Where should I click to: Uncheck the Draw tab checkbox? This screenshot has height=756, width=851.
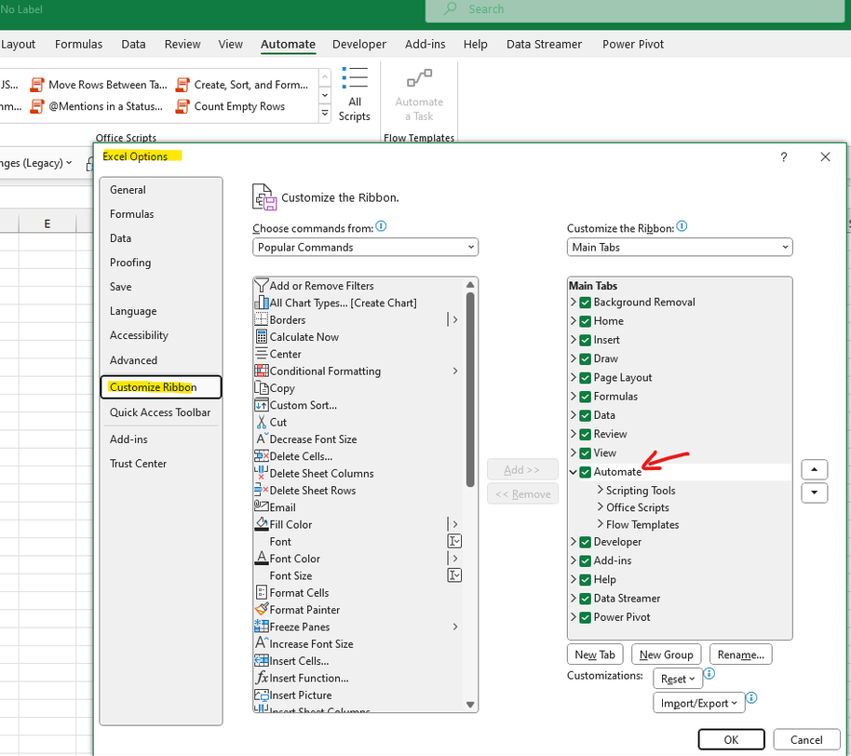(585, 358)
